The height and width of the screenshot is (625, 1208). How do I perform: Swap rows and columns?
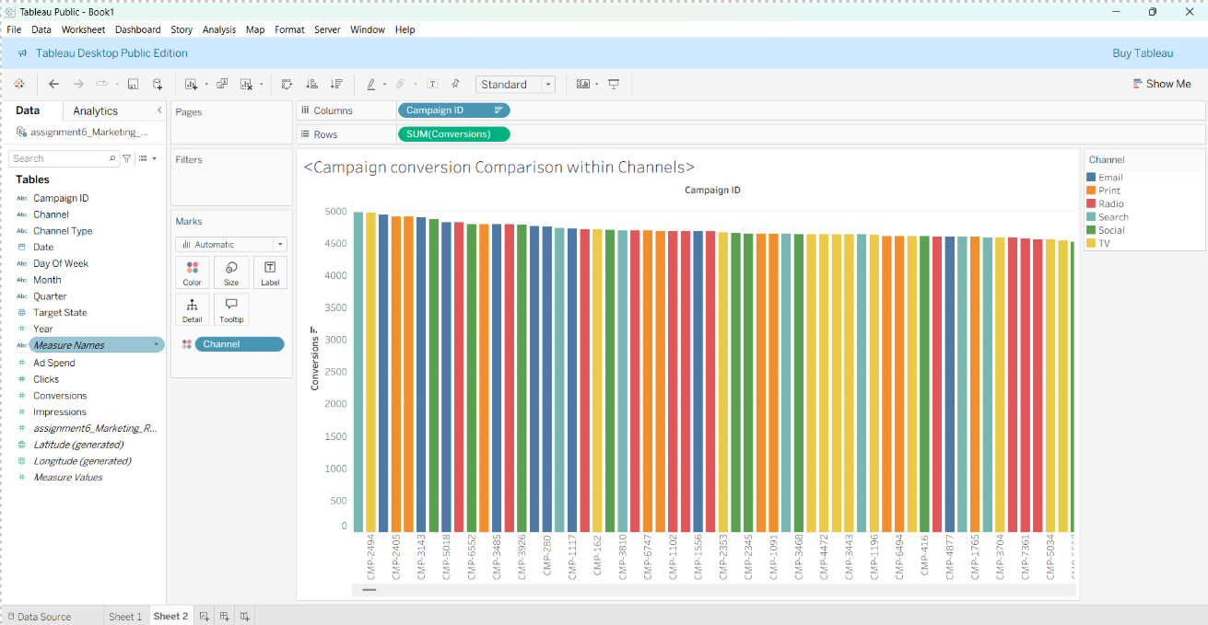[x=287, y=84]
